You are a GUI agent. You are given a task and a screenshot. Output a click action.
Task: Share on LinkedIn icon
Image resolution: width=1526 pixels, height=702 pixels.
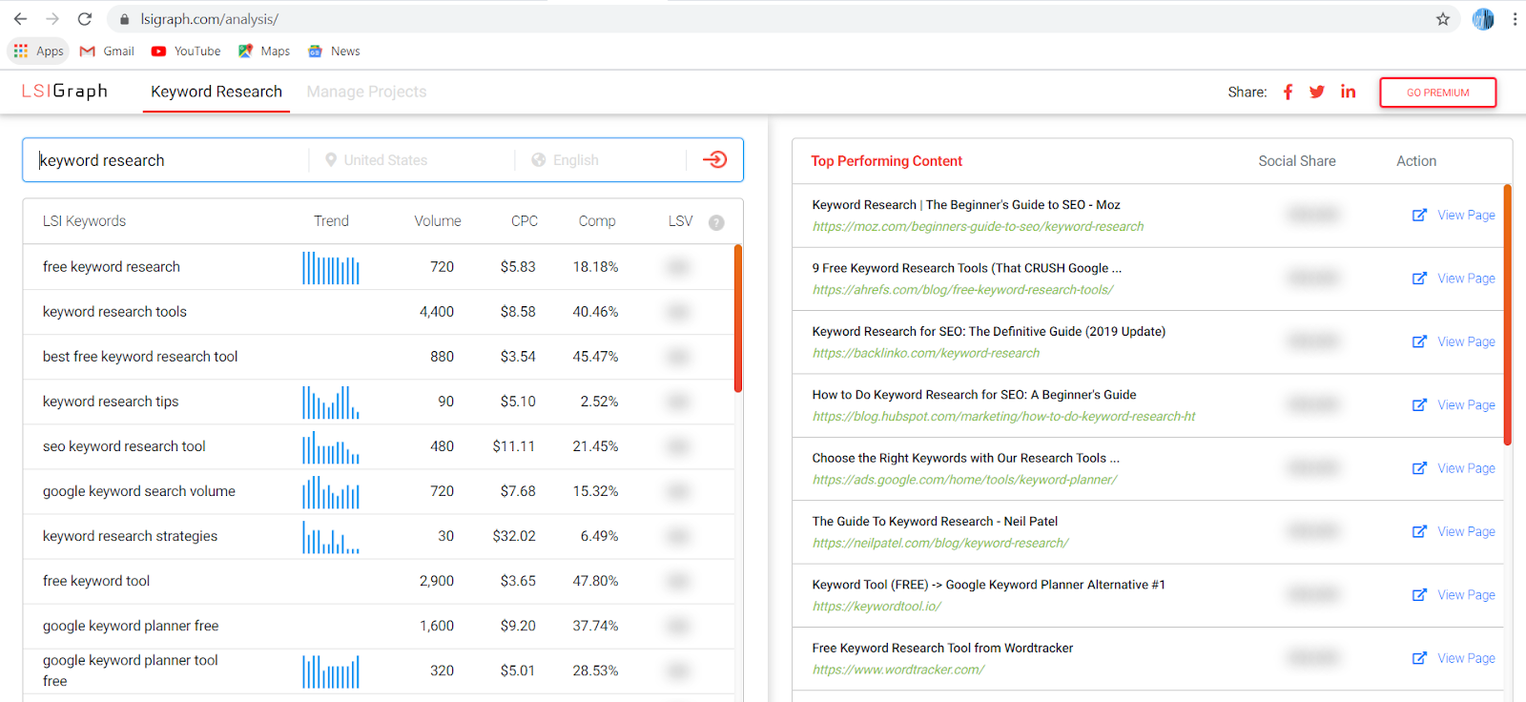[1348, 92]
